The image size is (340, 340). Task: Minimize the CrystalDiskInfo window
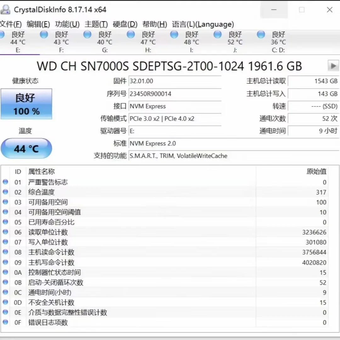click(x=274, y=9)
